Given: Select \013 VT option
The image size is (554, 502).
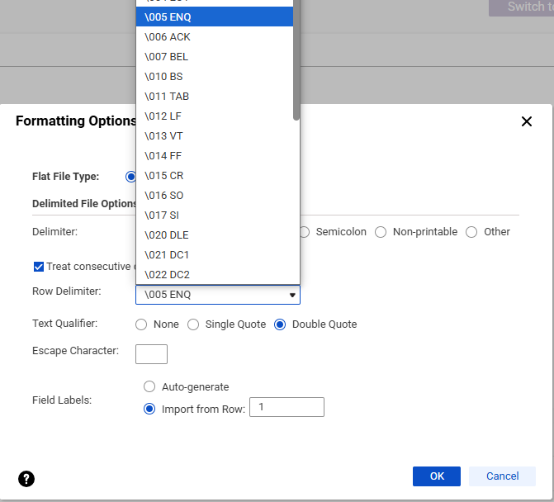Looking at the screenshot, I should (x=215, y=135).
